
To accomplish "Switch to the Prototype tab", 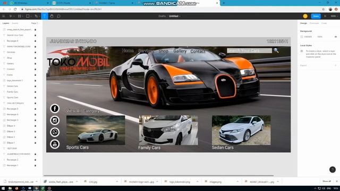I will [x=314, y=23].
